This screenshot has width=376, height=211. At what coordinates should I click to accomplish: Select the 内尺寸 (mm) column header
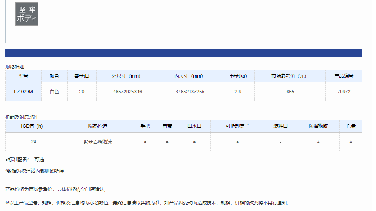pyautogui.click(x=190, y=76)
